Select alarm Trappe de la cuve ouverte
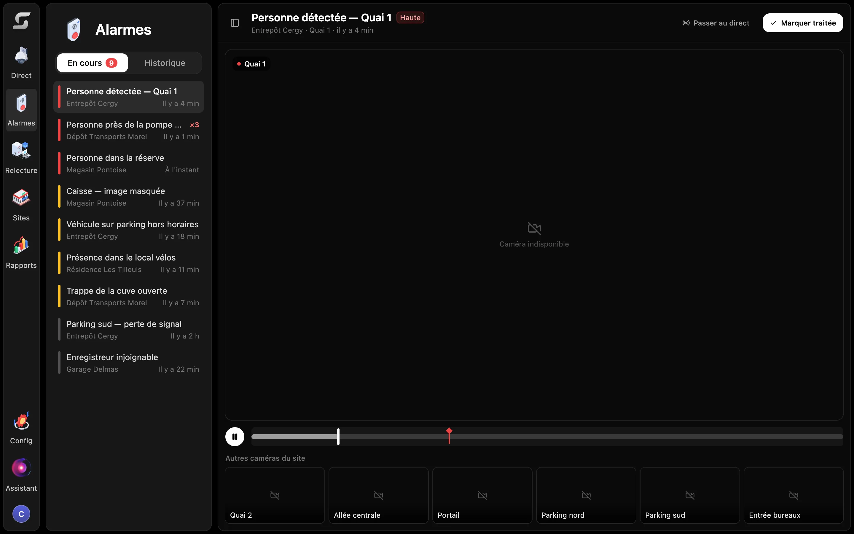The image size is (854, 534). pyautogui.click(x=129, y=296)
